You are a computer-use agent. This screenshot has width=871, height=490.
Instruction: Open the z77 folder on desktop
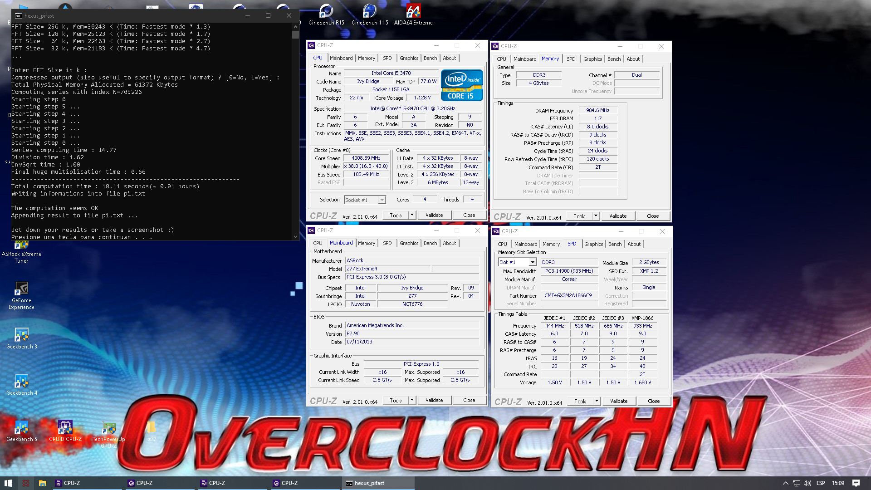tap(152, 431)
